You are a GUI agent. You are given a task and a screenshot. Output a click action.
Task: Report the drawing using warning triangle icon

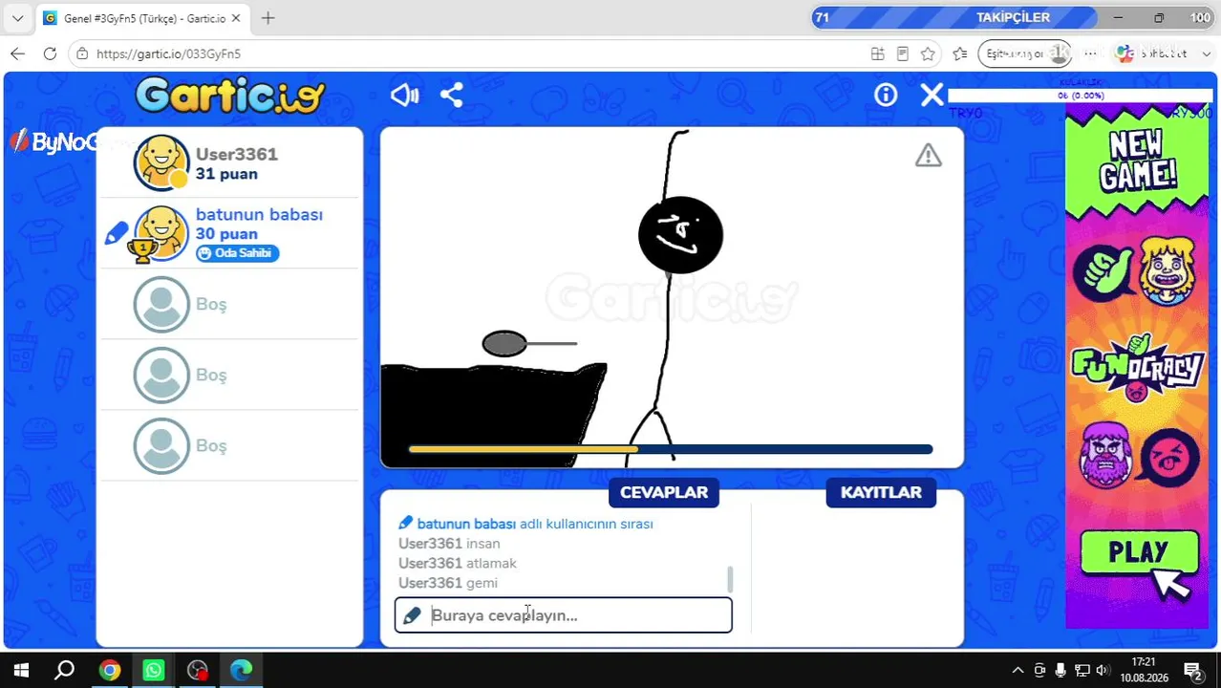click(x=928, y=156)
